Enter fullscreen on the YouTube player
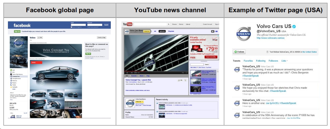Viewport: 330px width, 129px height. [x=187, y=73]
